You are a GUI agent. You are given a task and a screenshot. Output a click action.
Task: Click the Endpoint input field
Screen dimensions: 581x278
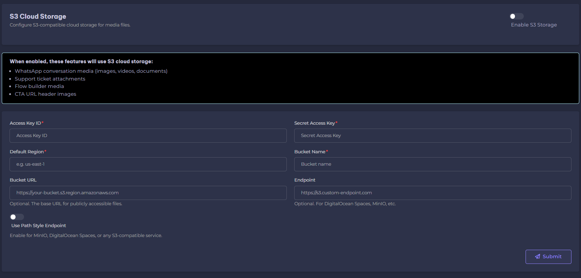[433, 193]
